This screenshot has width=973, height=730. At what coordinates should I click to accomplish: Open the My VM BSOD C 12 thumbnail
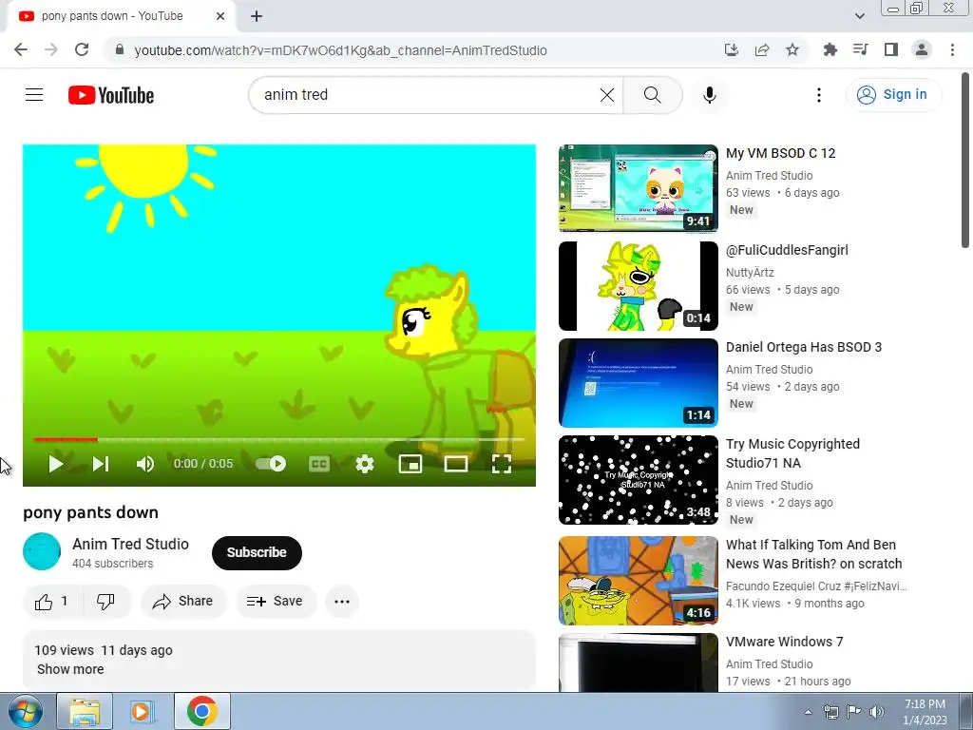(x=638, y=188)
